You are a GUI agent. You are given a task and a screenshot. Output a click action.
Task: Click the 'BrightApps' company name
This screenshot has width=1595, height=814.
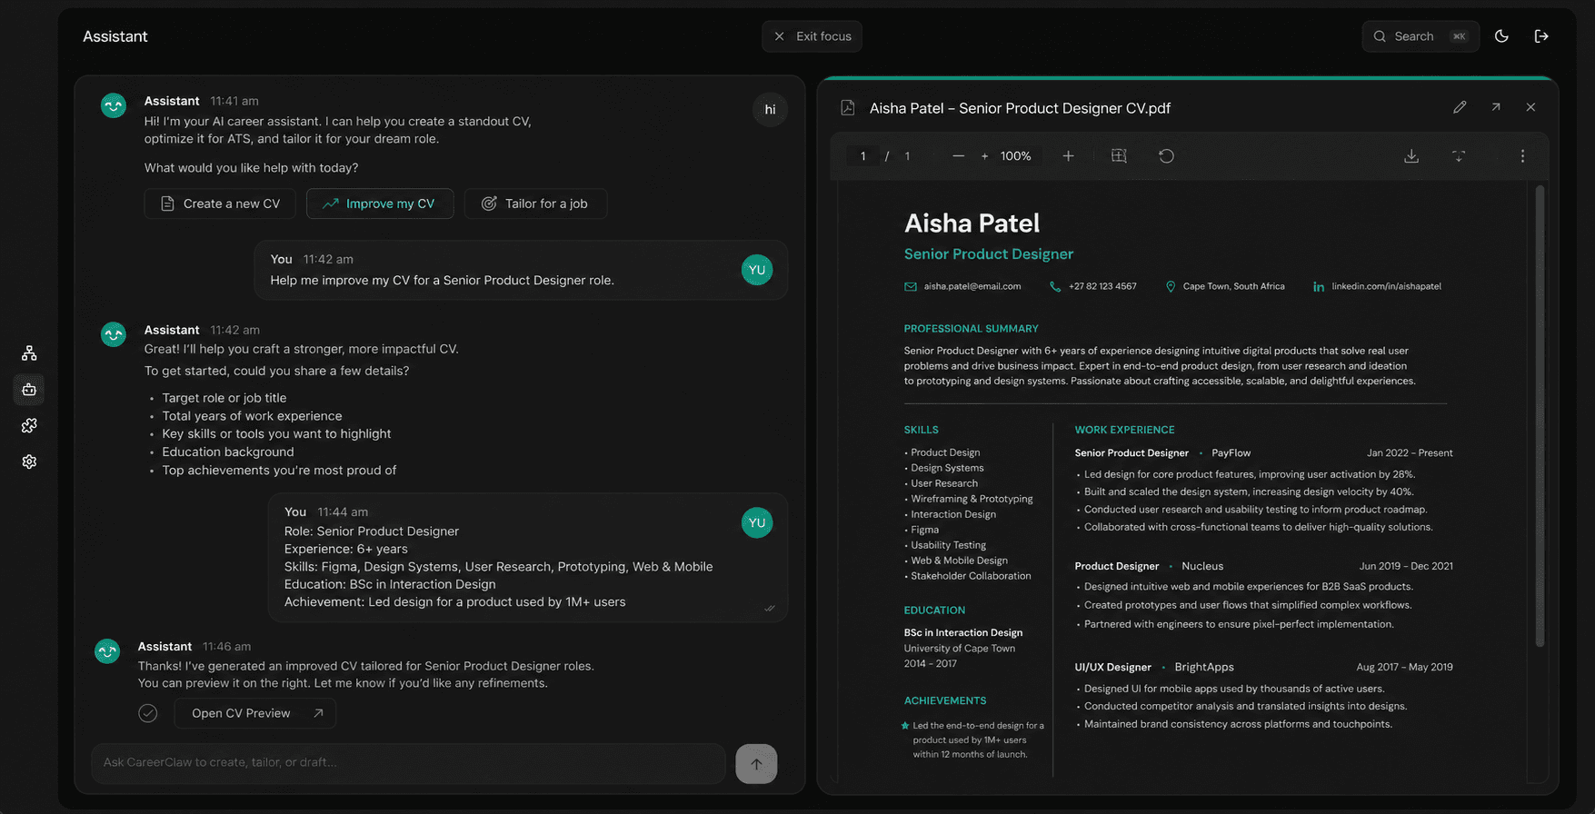pos(1204,667)
